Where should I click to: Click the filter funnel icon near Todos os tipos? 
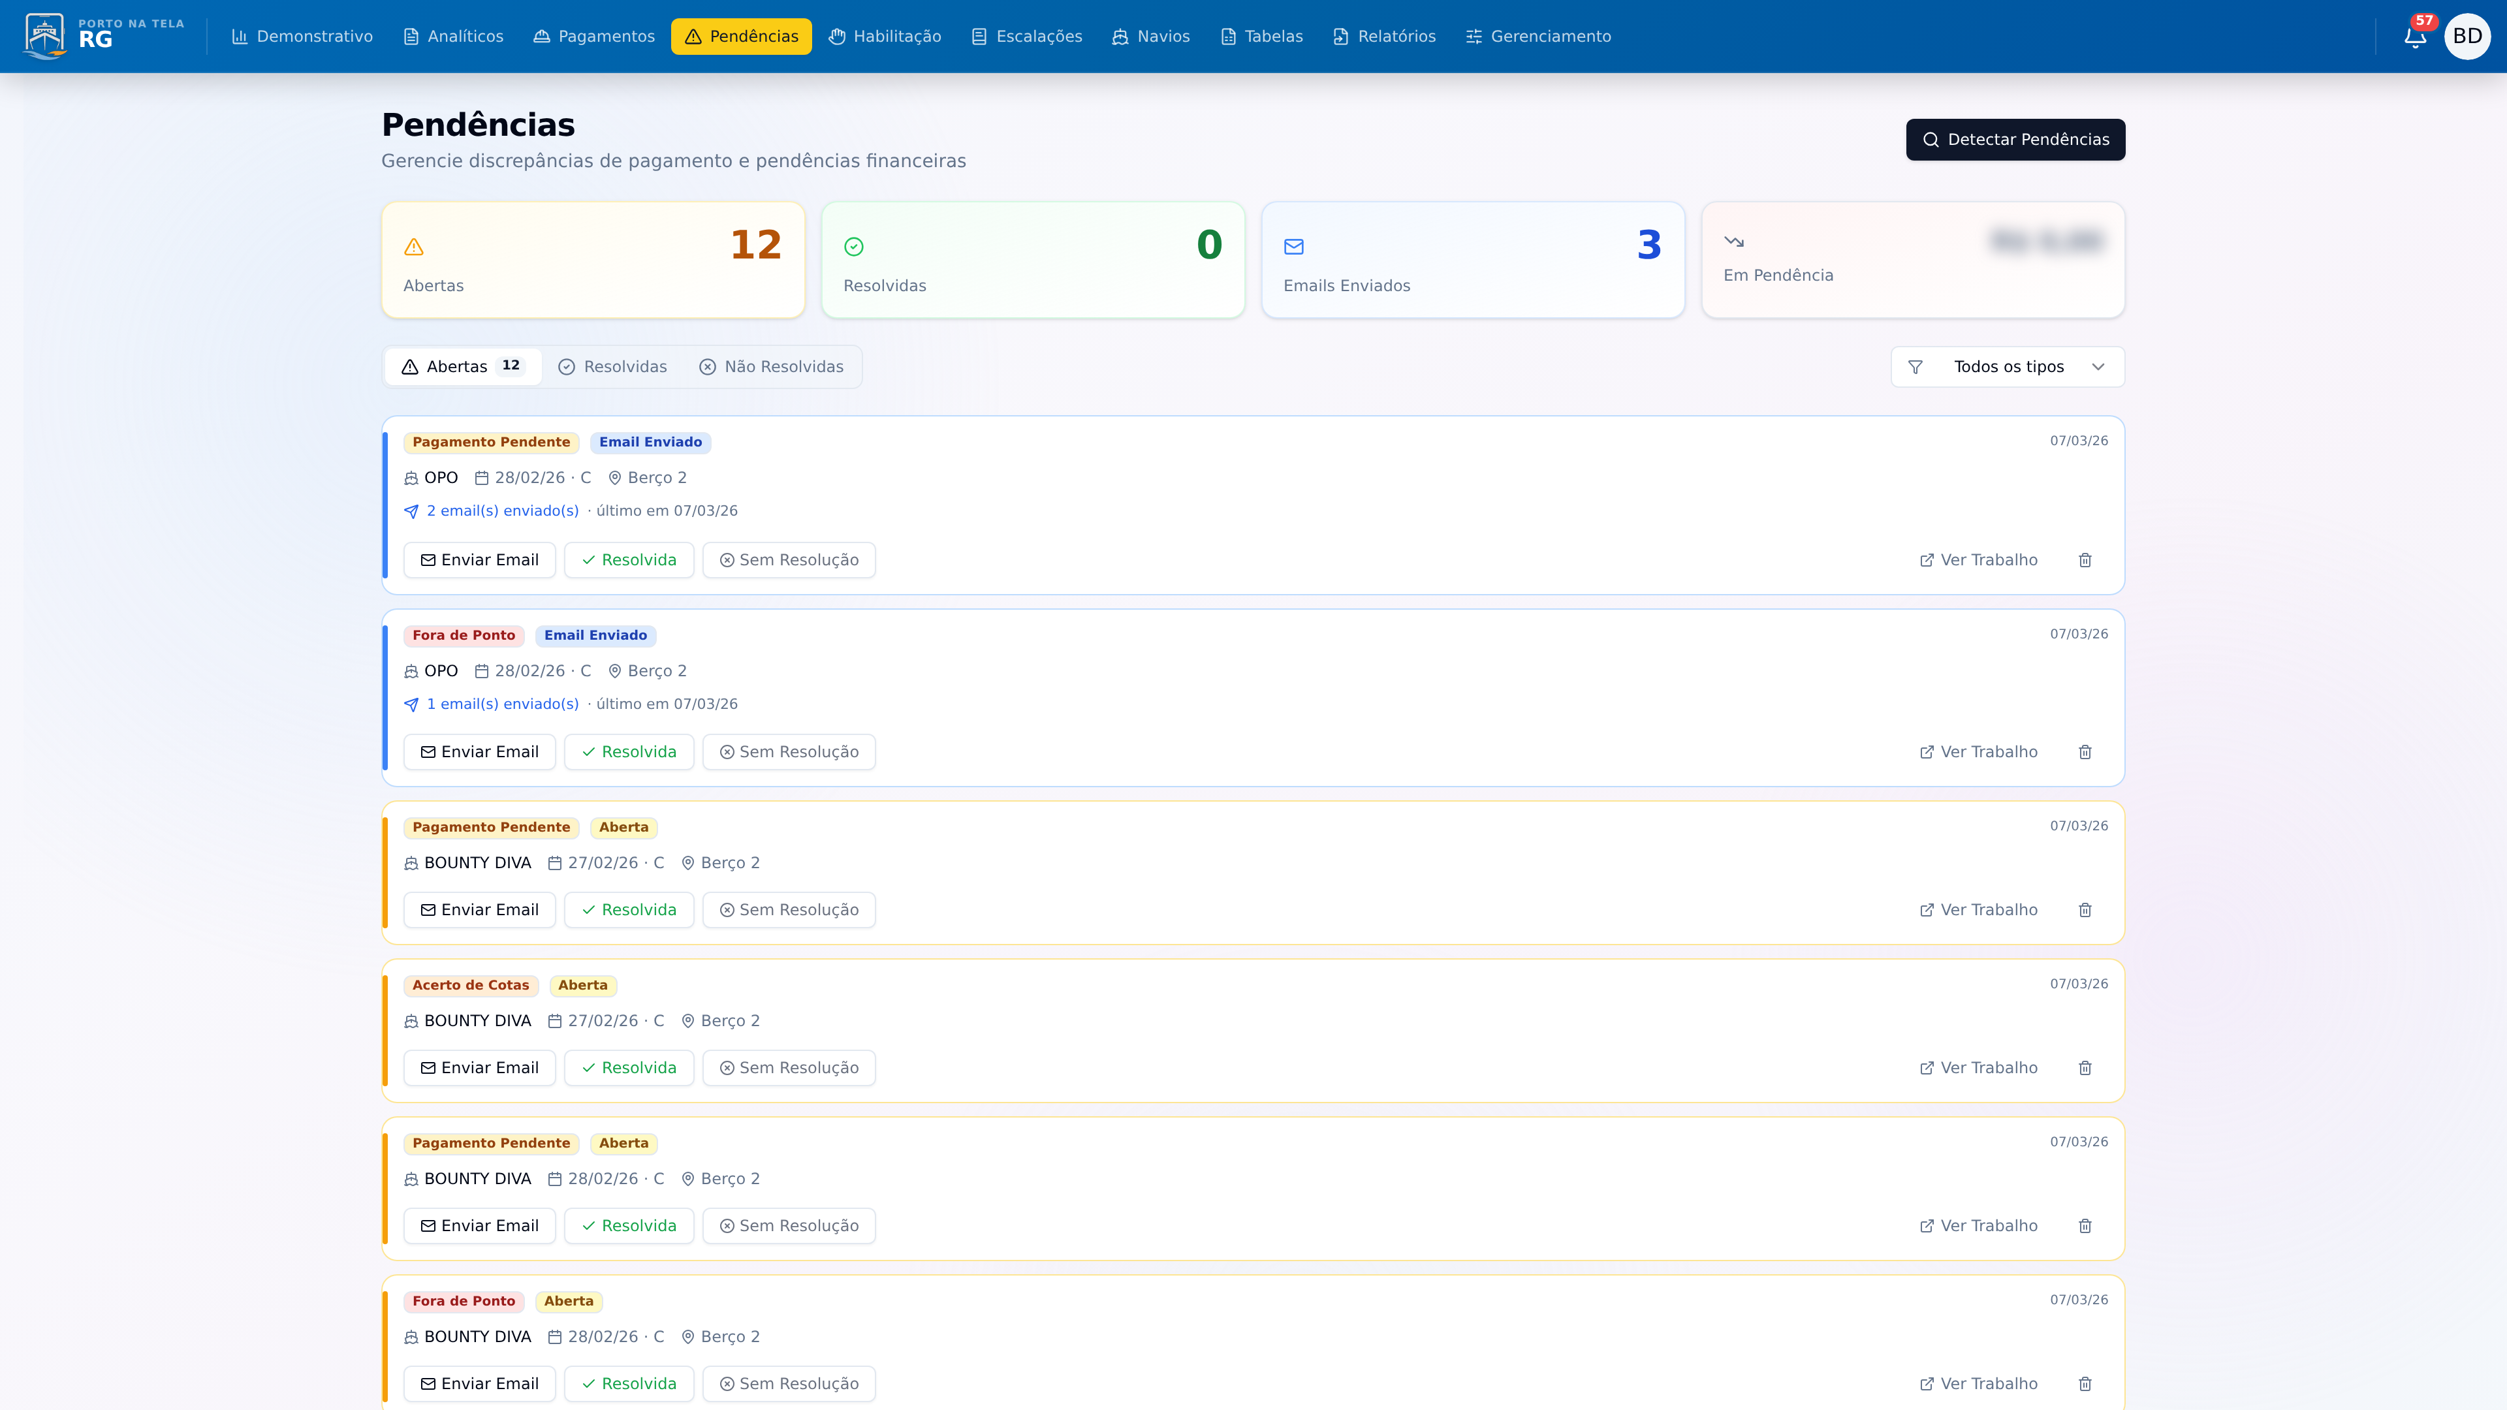point(1916,367)
